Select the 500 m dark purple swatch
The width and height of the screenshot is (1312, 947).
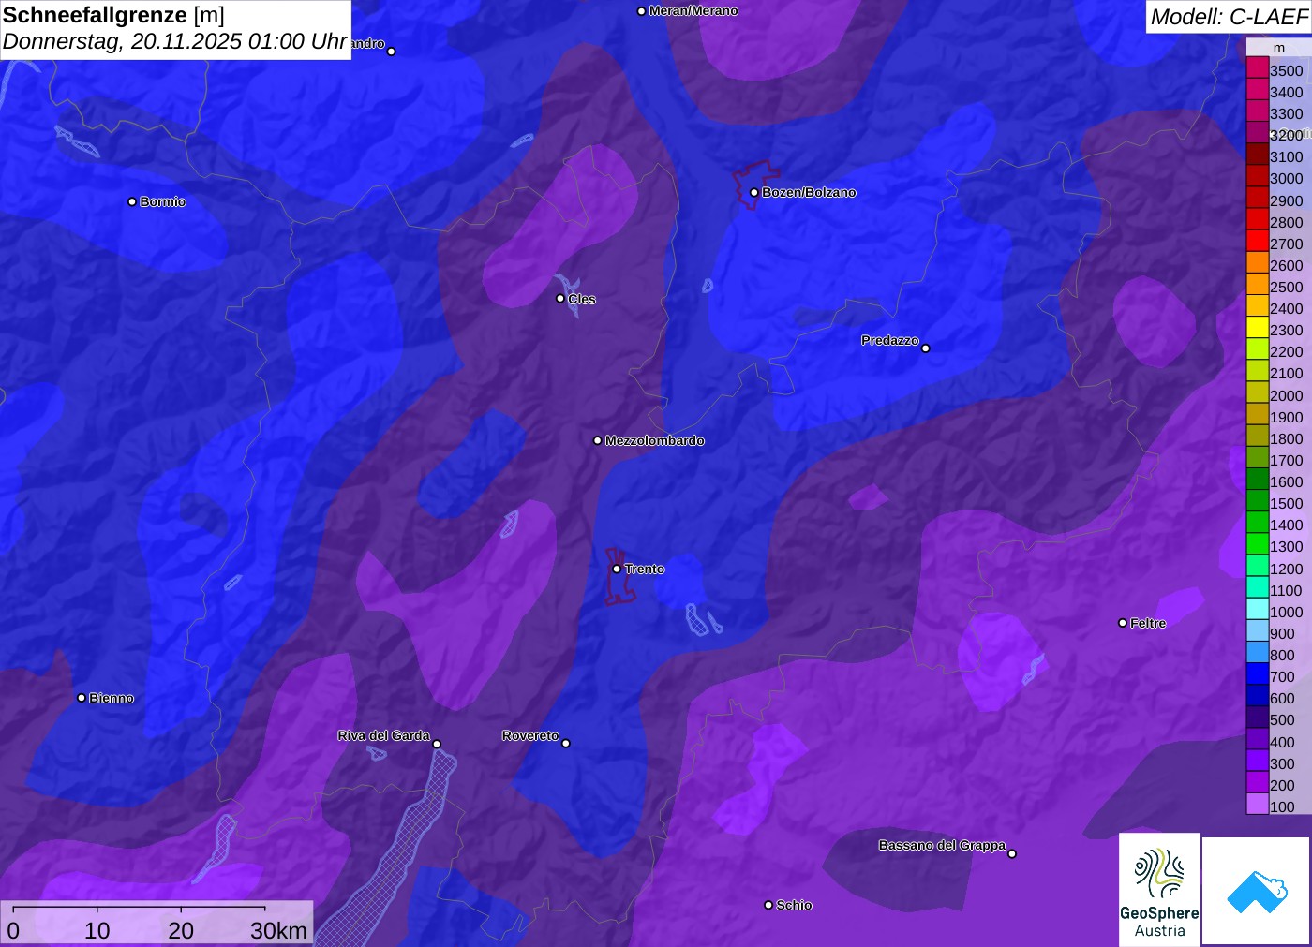[1258, 719]
